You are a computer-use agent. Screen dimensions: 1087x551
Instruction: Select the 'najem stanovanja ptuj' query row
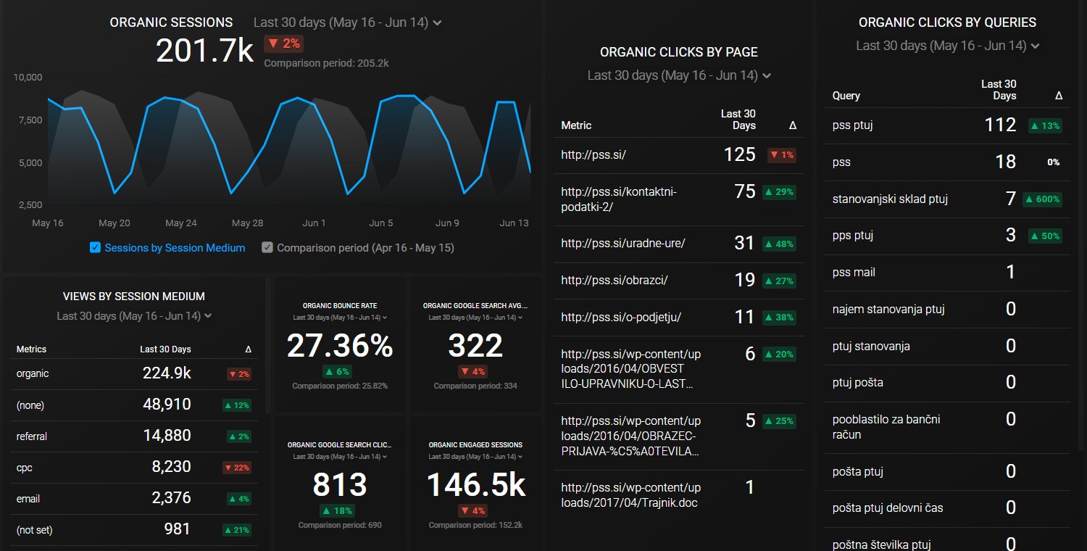click(947, 310)
